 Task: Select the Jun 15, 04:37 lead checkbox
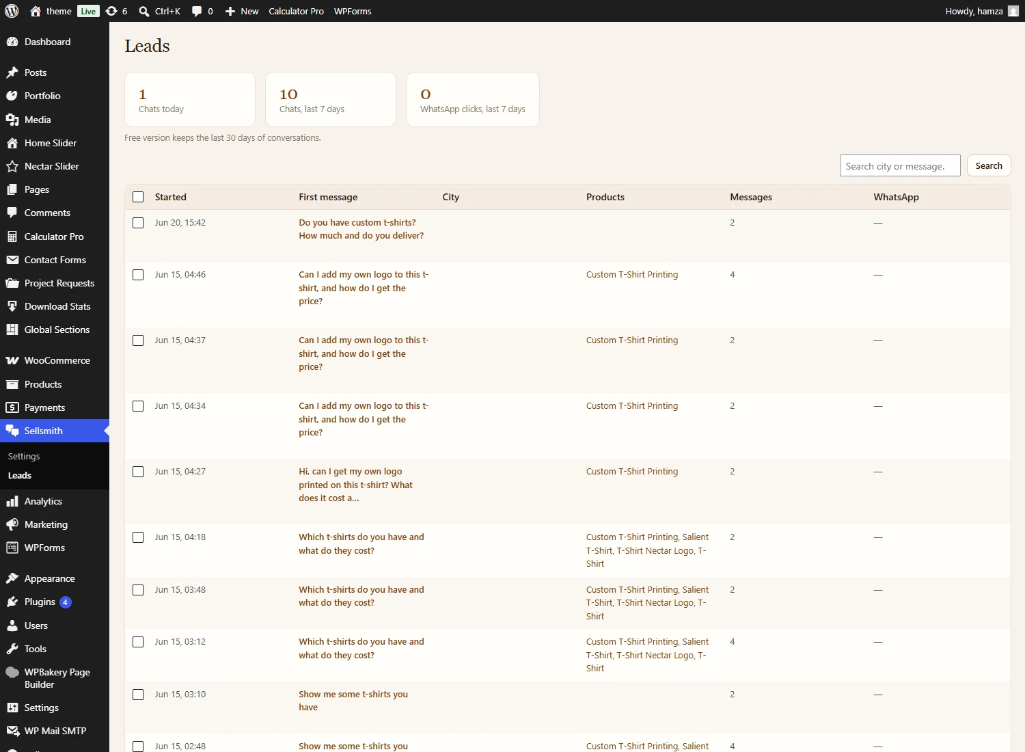coord(138,340)
